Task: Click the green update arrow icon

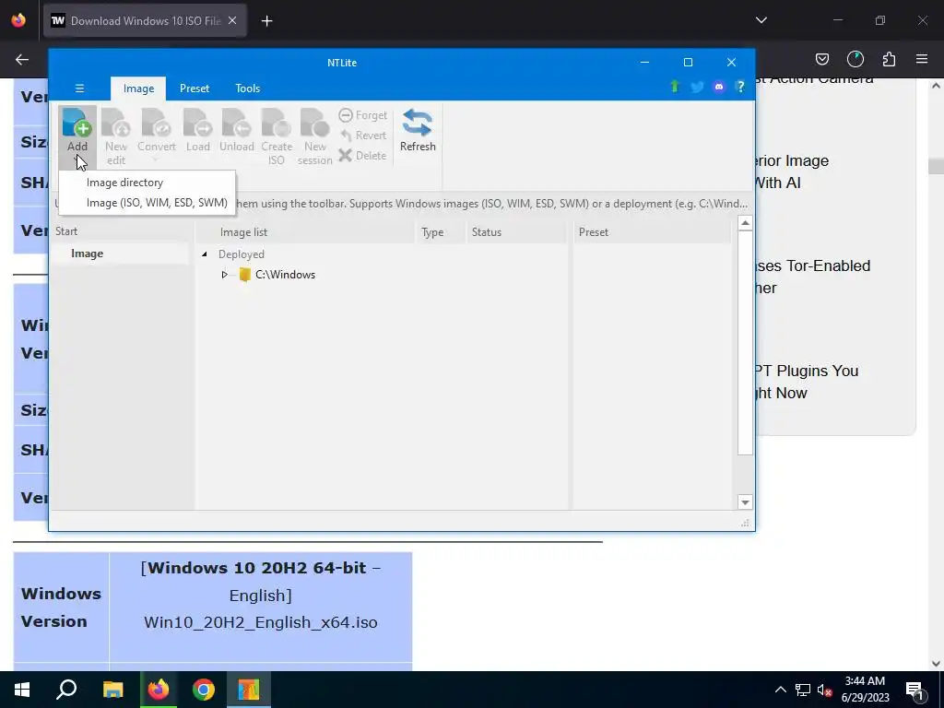Action: click(674, 87)
